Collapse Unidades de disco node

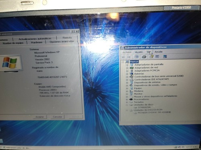(x=127, y=105)
